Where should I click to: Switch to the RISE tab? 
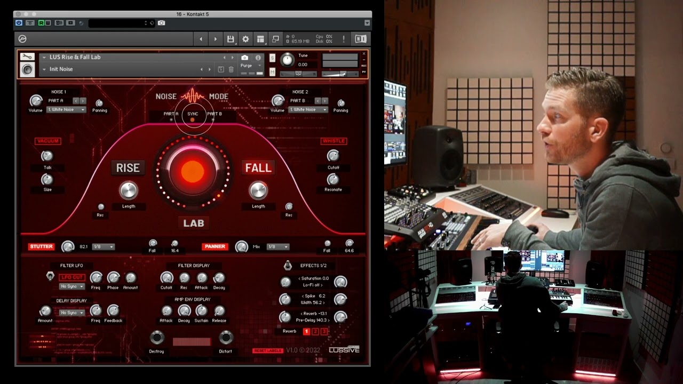tap(128, 167)
